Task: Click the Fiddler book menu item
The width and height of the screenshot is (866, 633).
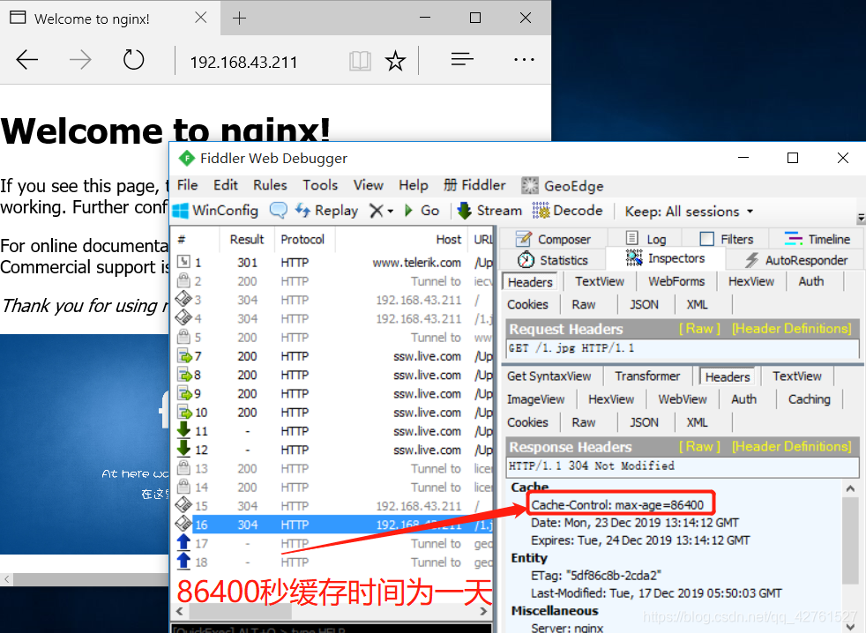Action: point(475,185)
